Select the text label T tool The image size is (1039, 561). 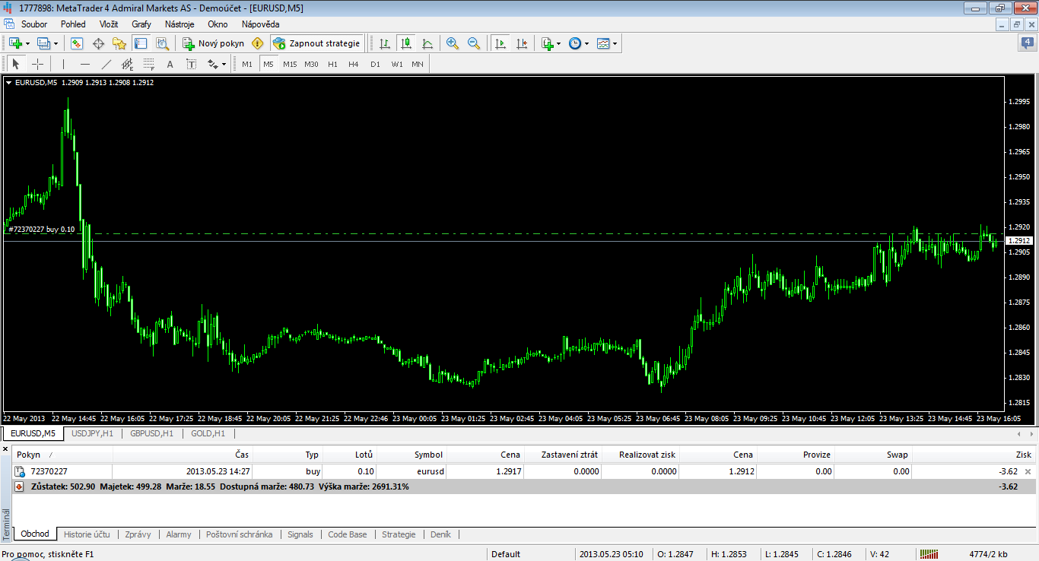point(192,64)
